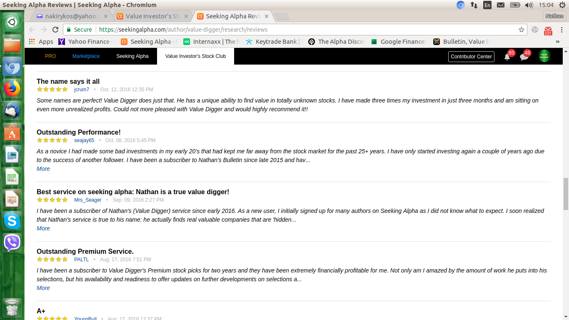Click the review title "The name says it all"
This screenshot has height=320, width=569.
68,81
